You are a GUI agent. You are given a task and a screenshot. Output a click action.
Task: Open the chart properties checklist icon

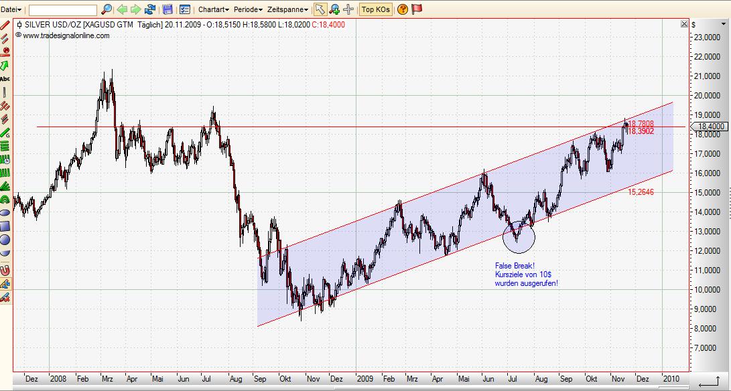point(185,9)
